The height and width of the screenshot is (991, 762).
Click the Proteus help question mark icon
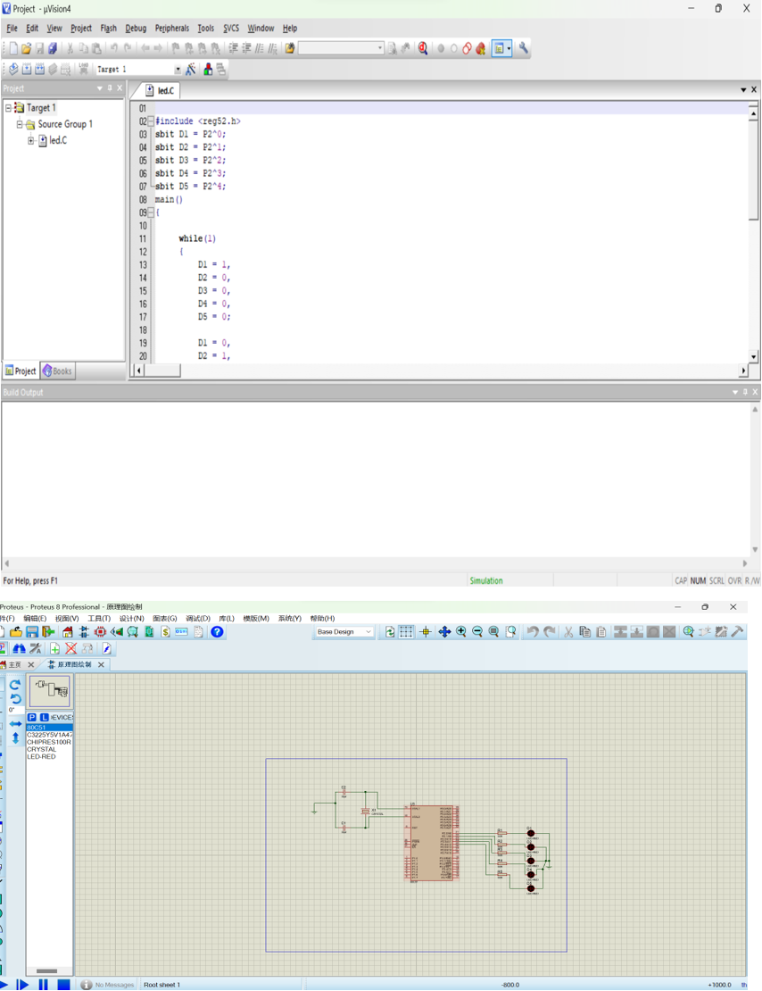point(217,632)
